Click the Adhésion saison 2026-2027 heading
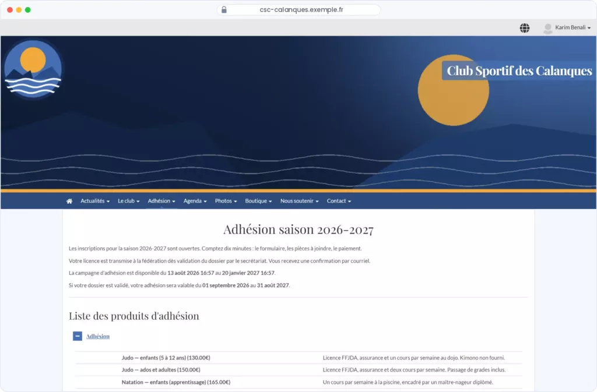 pos(298,229)
